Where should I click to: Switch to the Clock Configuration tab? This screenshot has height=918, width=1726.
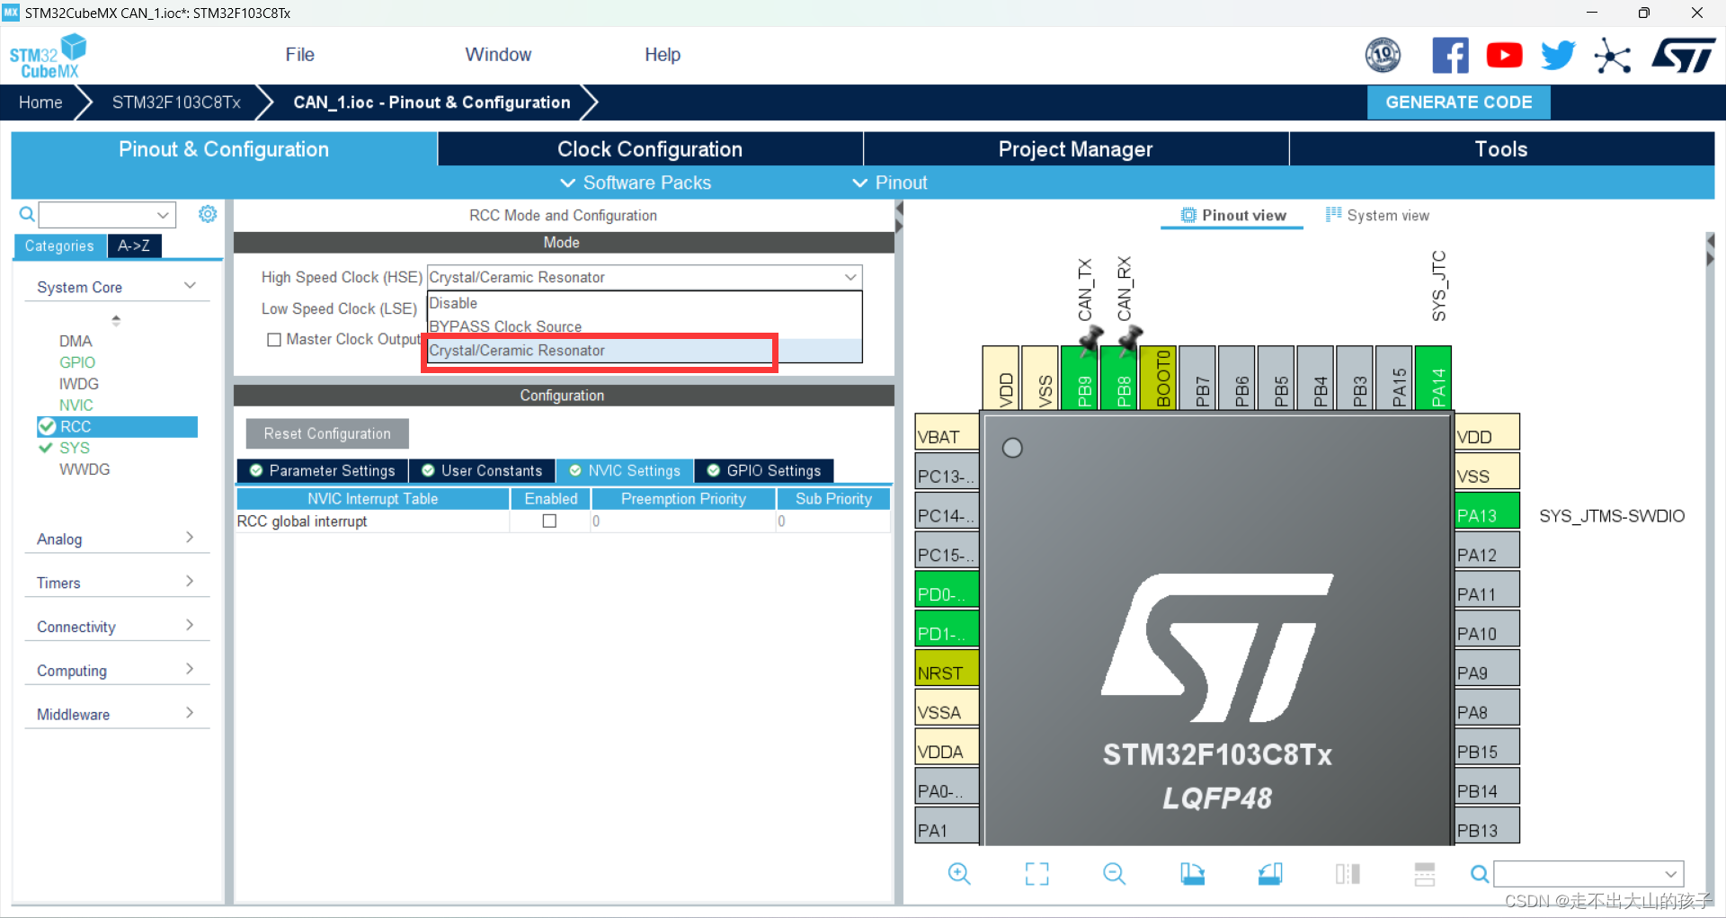tap(649, 148)
